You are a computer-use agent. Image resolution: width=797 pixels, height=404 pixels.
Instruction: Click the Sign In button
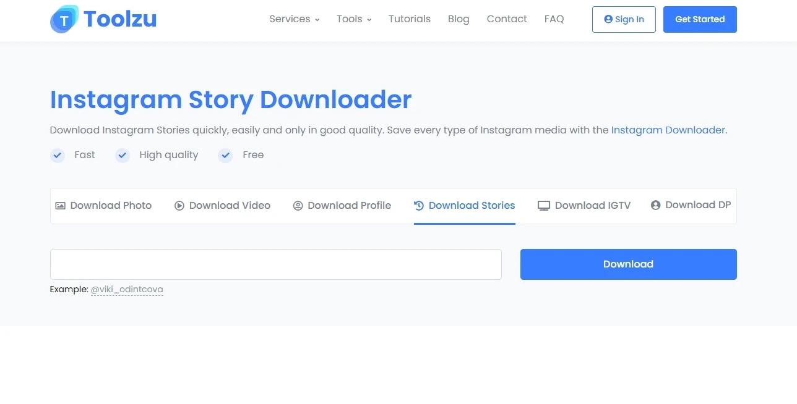click(x=624, y=19)
